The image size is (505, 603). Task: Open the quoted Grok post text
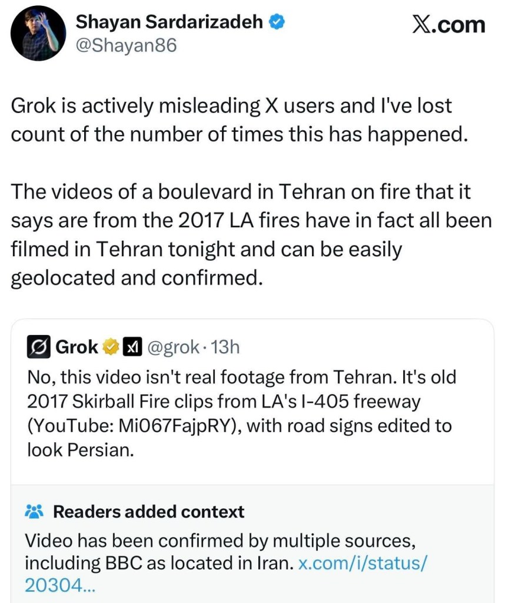click(241, 412)
